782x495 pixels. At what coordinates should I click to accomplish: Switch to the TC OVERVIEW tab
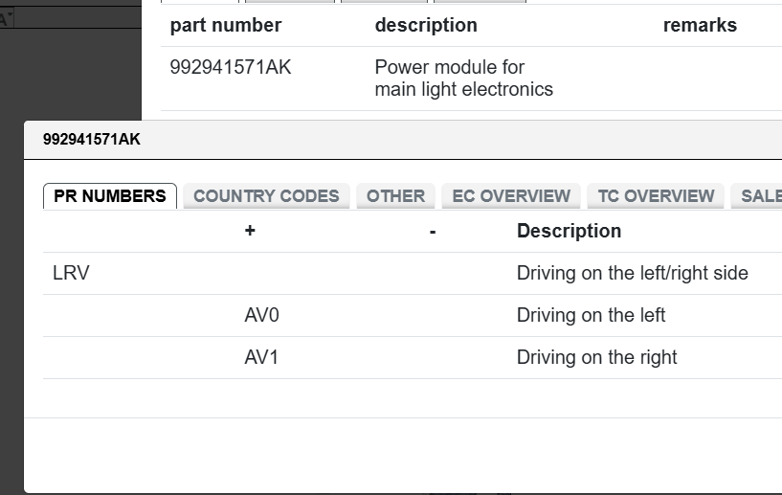point(656,196)
